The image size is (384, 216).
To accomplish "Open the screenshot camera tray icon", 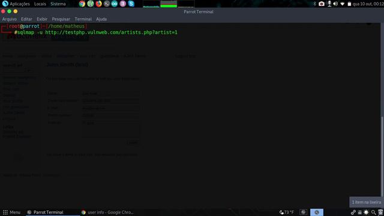I will click(x=322, y=4).
